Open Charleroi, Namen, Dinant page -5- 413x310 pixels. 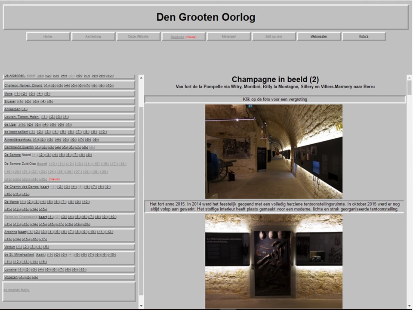(74, 85)
